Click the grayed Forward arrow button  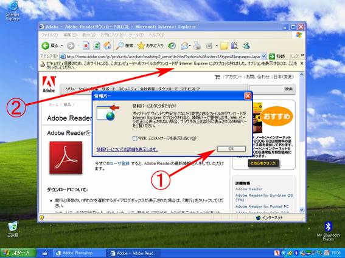pos(71,46)
